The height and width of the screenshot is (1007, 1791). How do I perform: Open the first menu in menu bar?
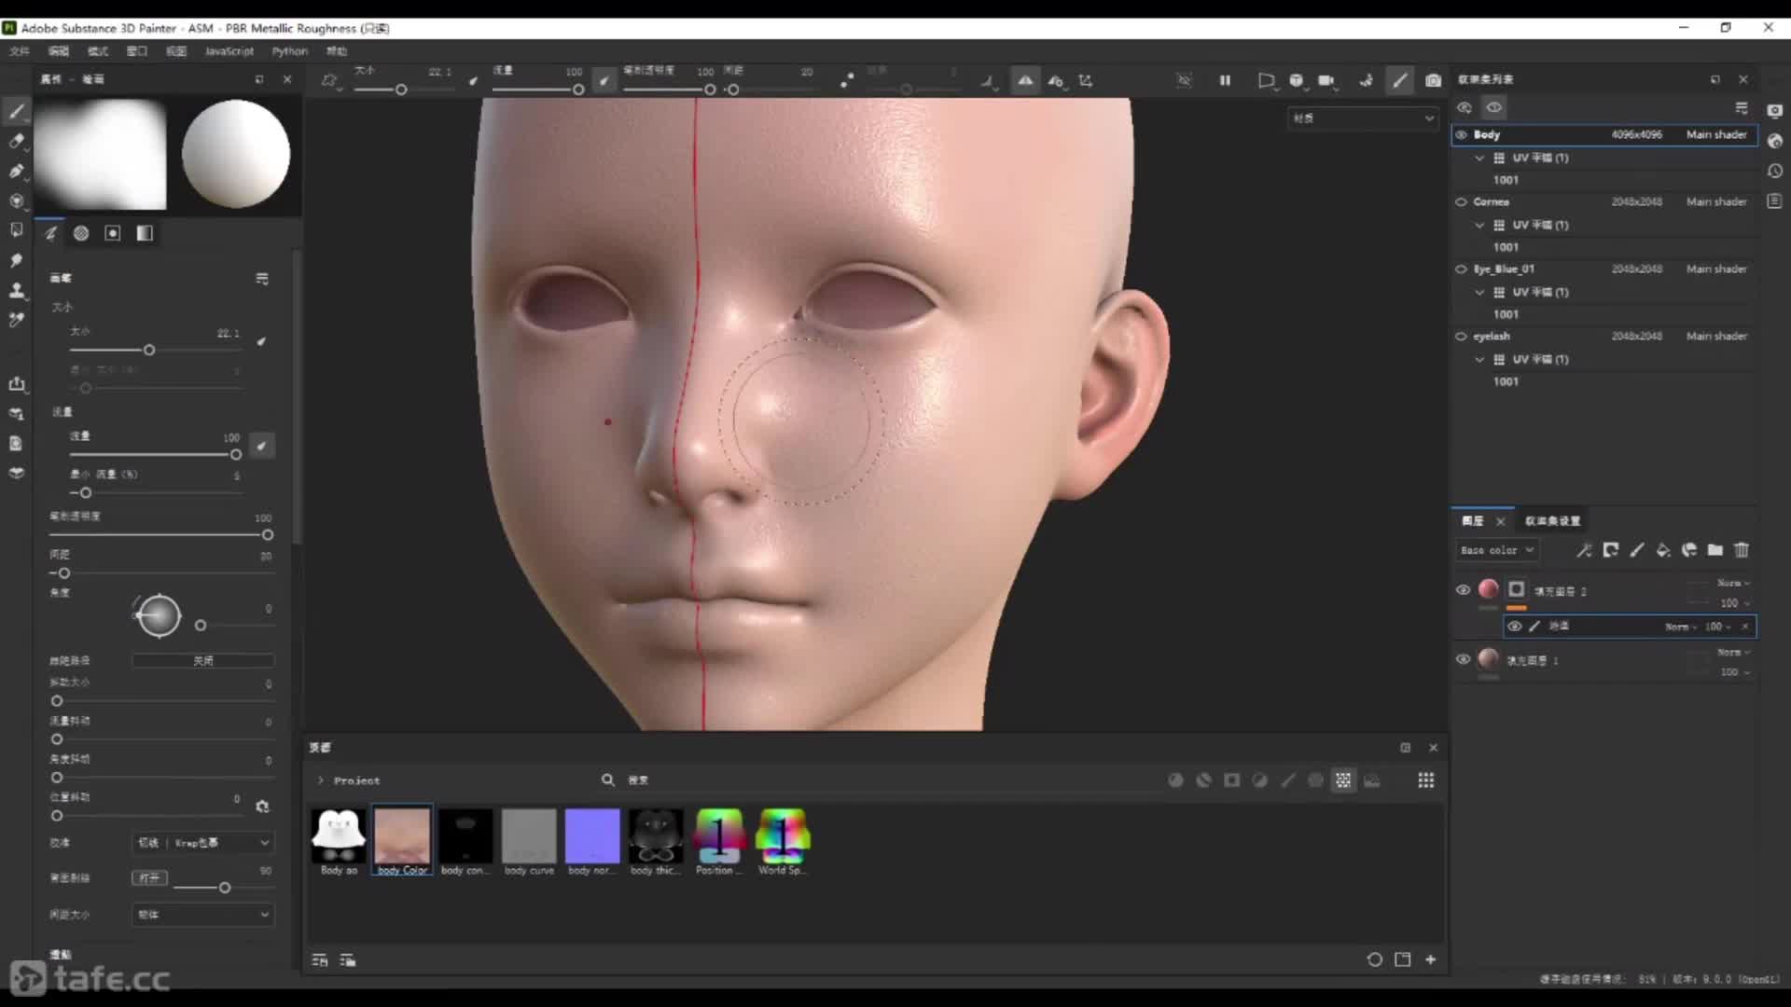click(x=20, y=51)
